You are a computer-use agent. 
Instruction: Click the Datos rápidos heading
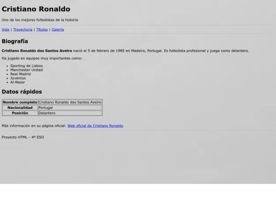(x=22, y=91)
